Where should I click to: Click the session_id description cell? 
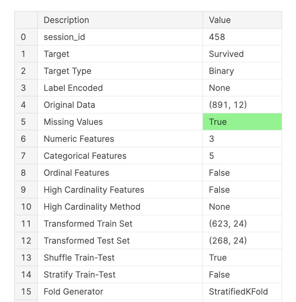coord(64,37)
